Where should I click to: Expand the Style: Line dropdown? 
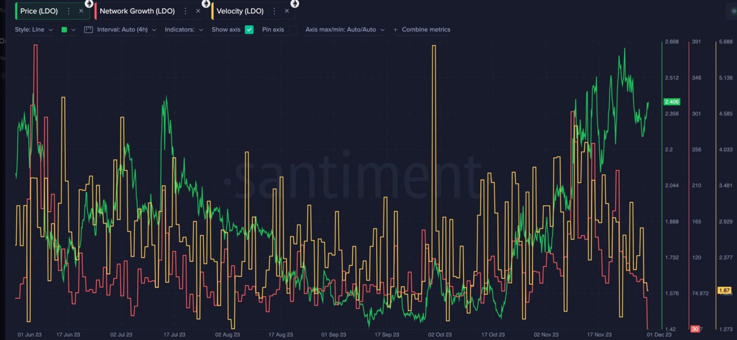tap(34, 30)
